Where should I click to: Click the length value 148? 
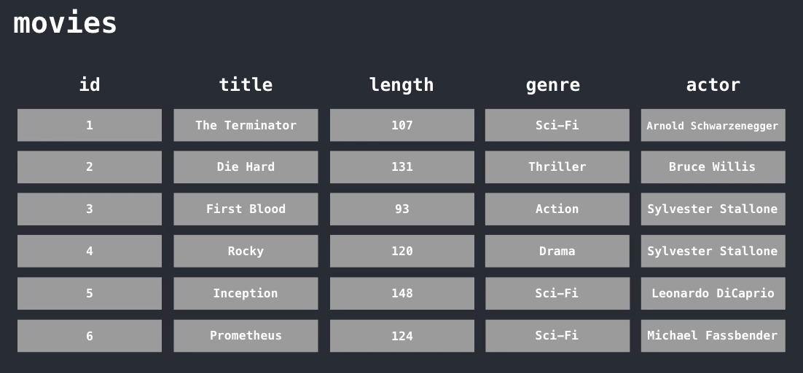[x=402, y=293]
